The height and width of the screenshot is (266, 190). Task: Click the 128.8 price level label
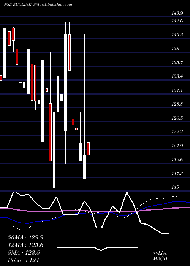(177, 104)
